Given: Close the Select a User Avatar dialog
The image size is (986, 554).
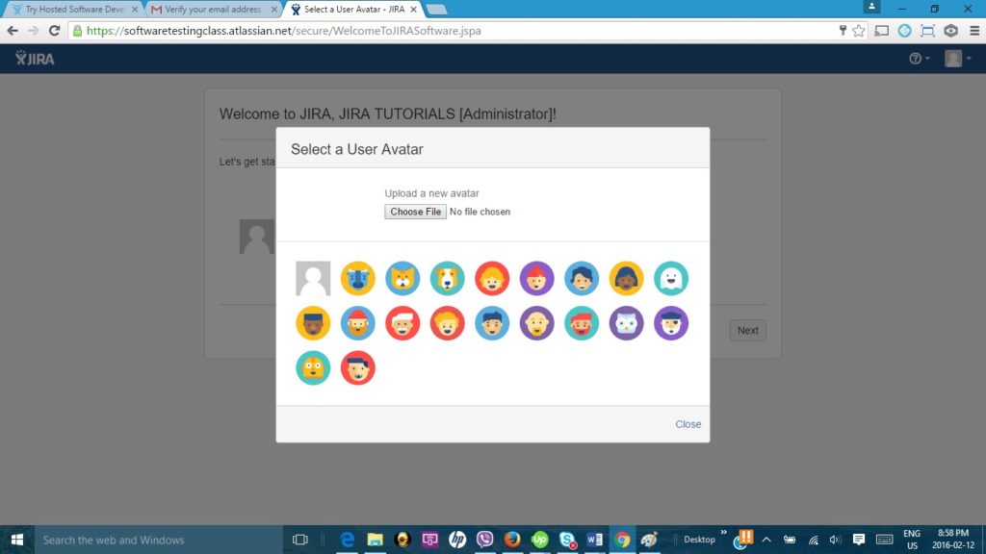Looking at the screenshot, I should coord(688,424).
